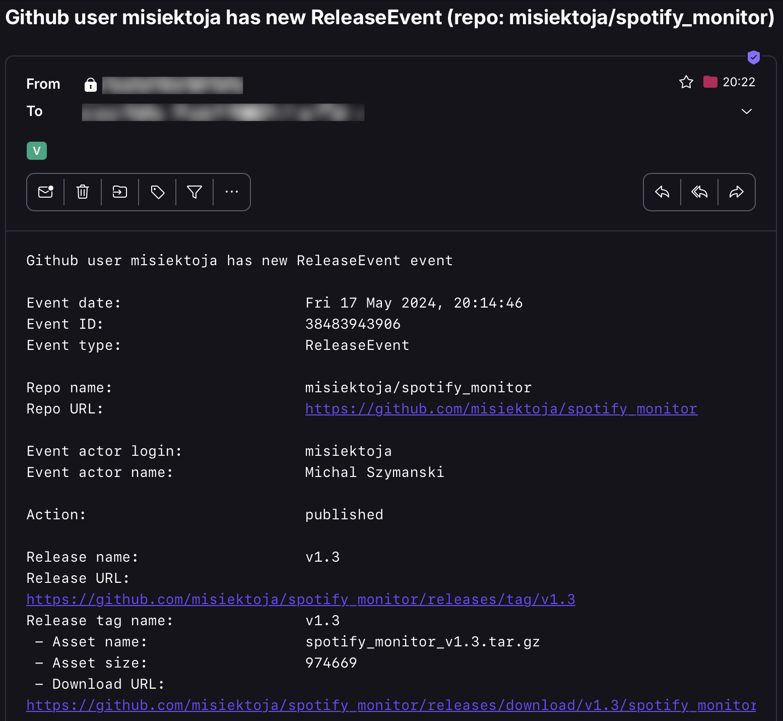Click the lock encryption icon next to From
This screenshot has width=783, height=721.
tap(91, 85)
